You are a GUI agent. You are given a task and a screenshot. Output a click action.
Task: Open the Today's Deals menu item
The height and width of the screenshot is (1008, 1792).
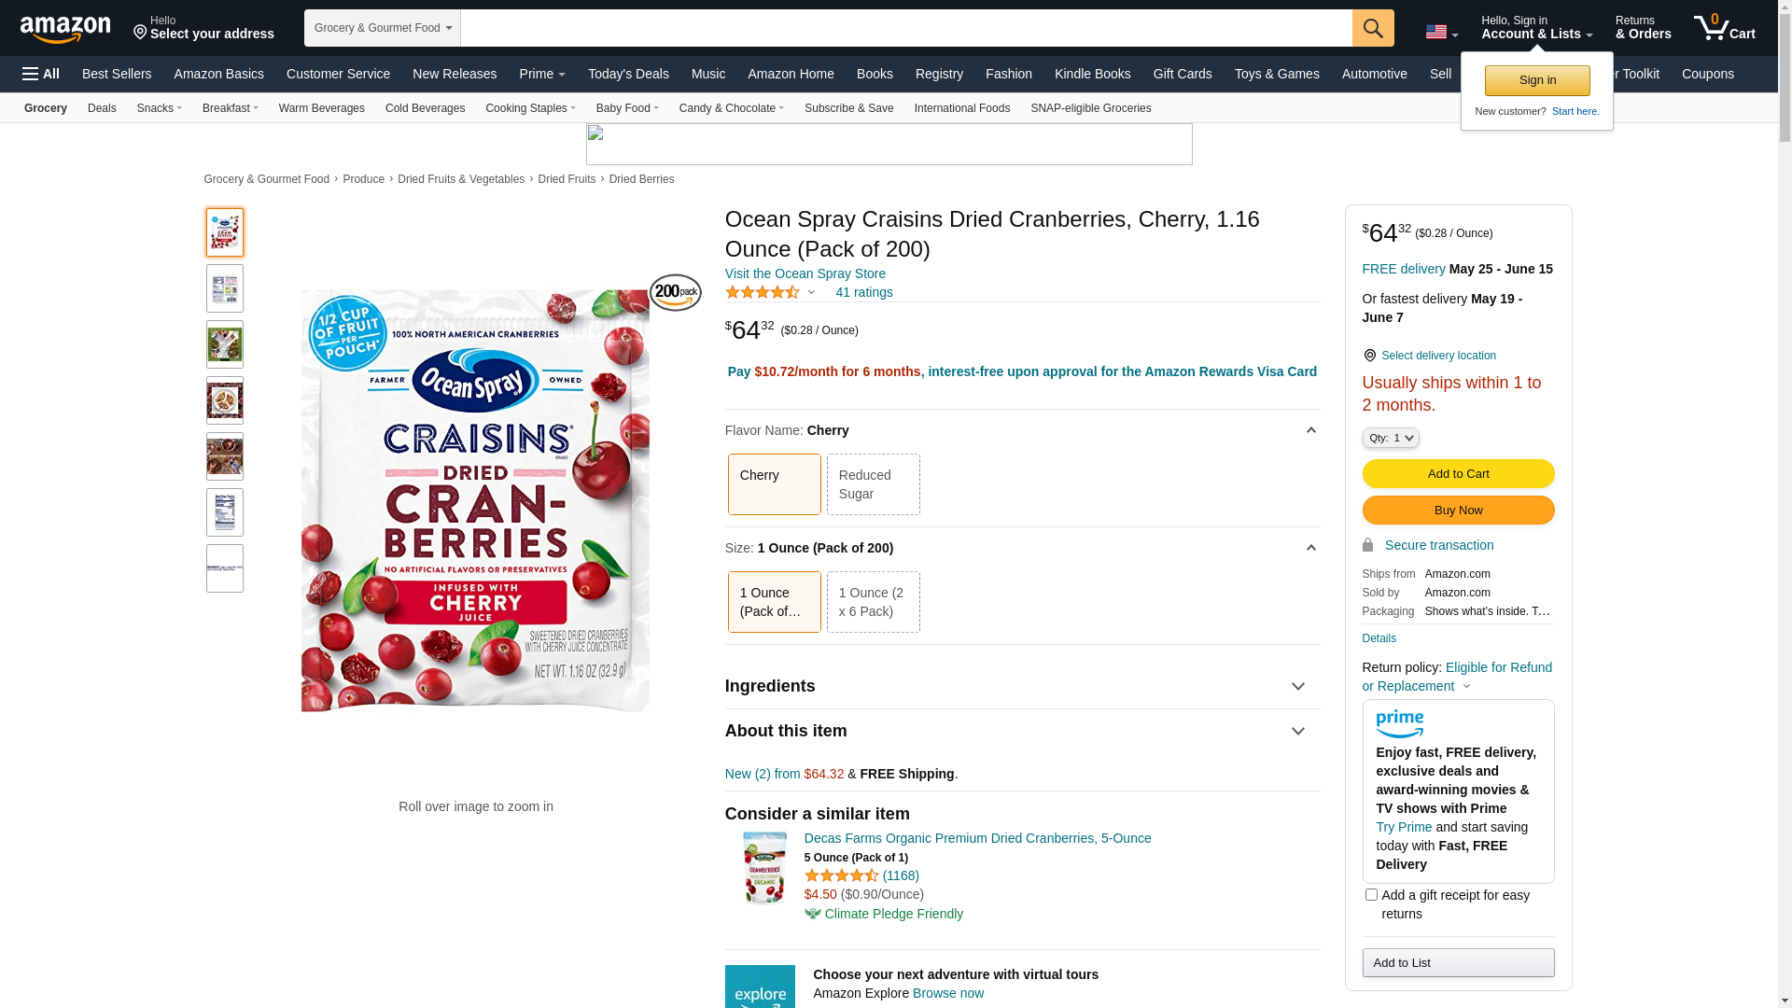click(x=627, y=74)
